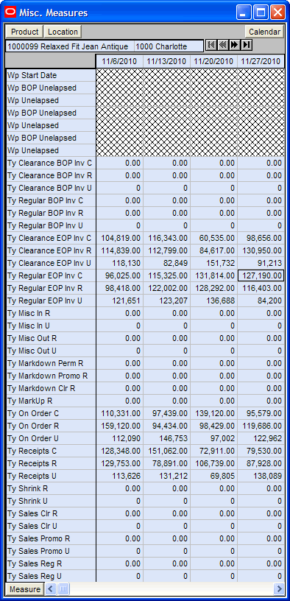Click cell value 130,950.00
The image size is (290, 601).
pos(261,250)
